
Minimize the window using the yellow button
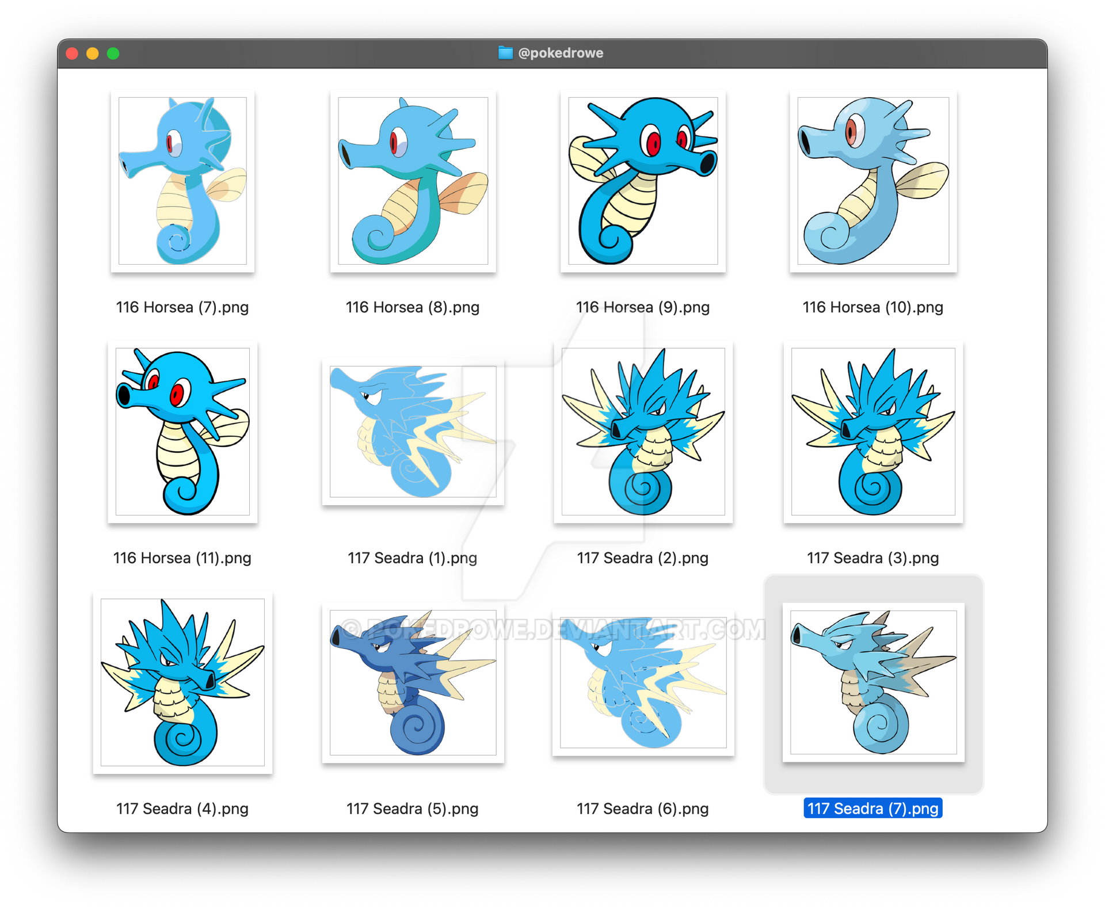tap(93, 54)
